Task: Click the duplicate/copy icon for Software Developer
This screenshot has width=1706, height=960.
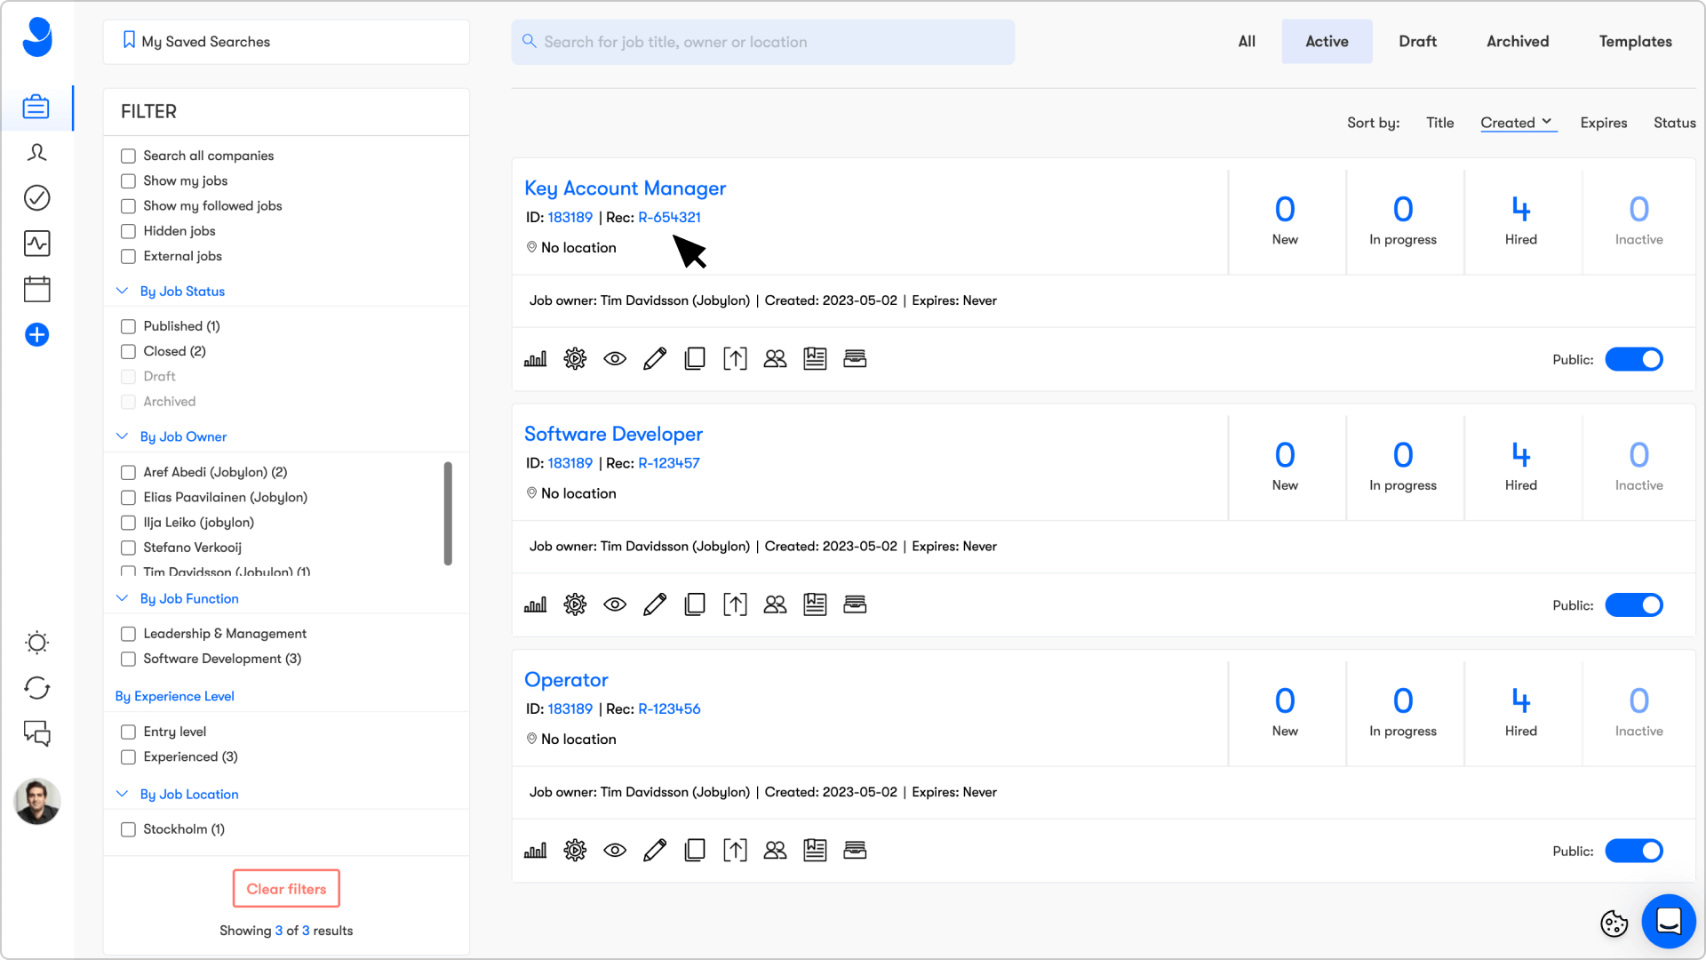Action: pyautogui.click(x=695, y=604)
